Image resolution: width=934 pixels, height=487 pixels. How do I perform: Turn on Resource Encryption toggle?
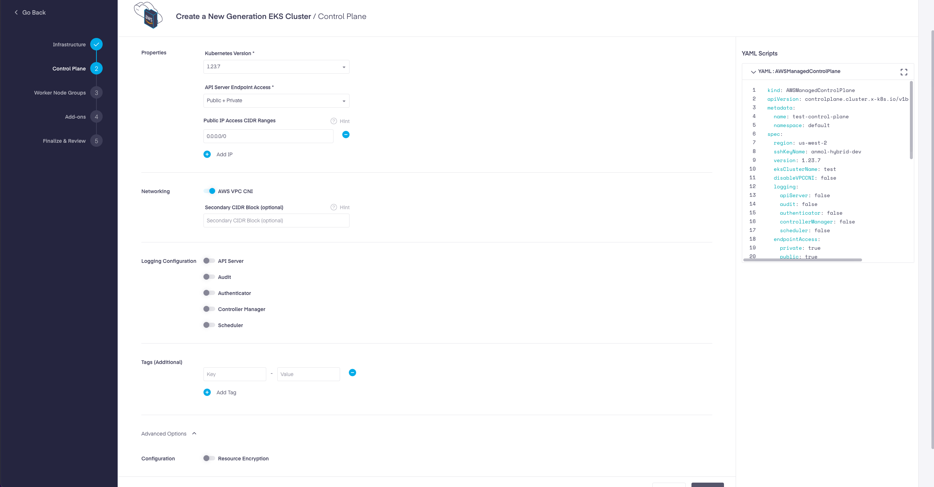tap(209, 458)
